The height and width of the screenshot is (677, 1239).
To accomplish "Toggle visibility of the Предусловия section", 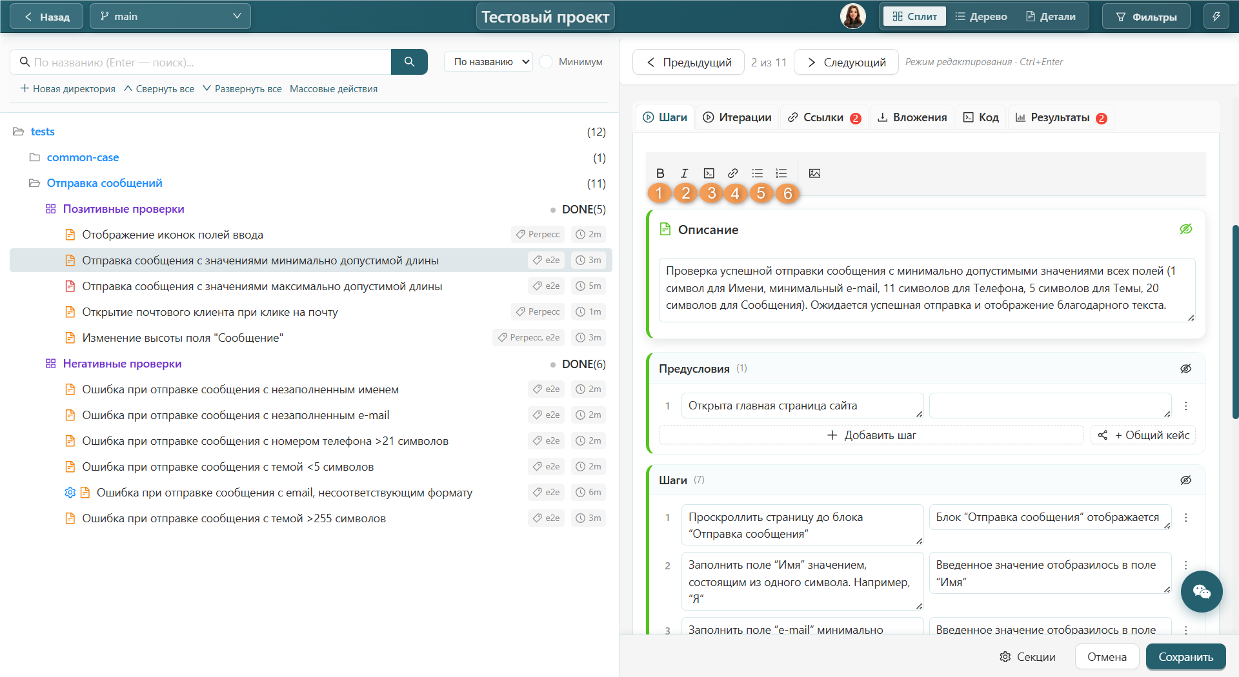I will tap(1186, 369).
